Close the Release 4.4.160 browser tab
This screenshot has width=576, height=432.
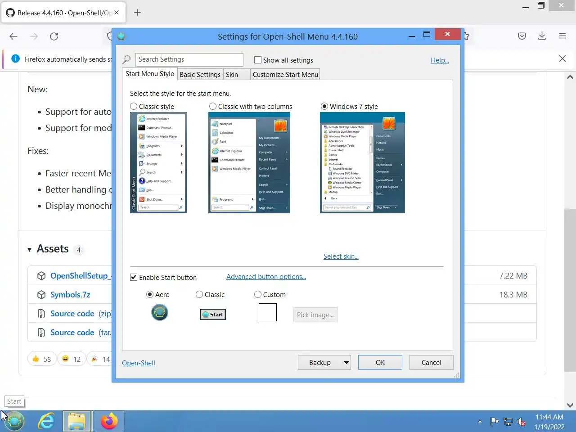[x=117, y=13]
